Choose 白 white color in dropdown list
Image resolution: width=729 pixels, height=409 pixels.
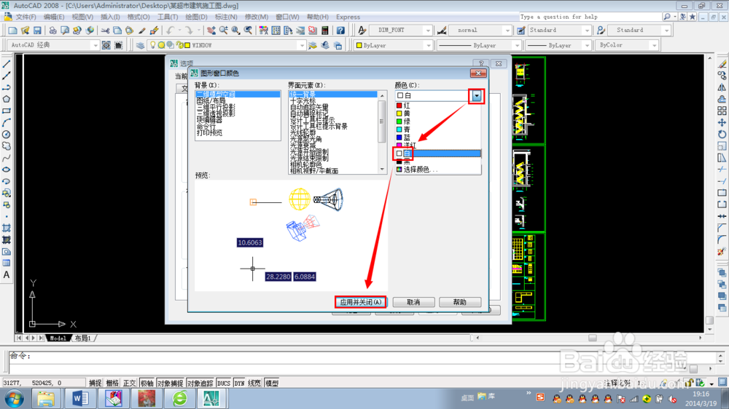tap(438, 154)
